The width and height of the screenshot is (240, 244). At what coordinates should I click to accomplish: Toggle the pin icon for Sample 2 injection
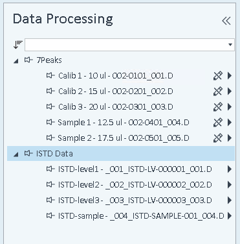click(x=218, y=138)
